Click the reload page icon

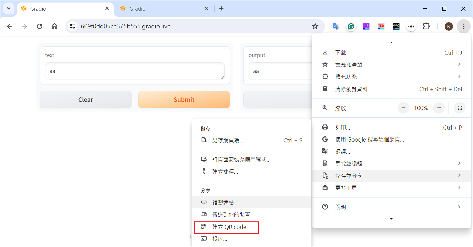point(39,26)
